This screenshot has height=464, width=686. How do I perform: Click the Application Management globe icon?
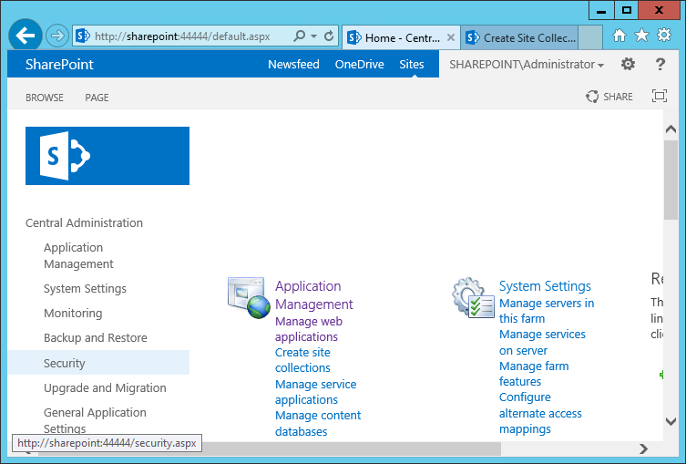pyautogui.click(x=249, y=298)
